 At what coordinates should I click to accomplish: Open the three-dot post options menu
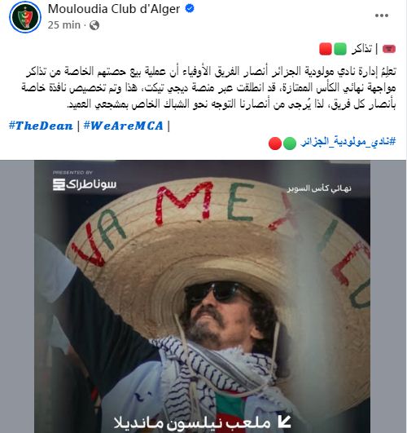click(382, 15)
